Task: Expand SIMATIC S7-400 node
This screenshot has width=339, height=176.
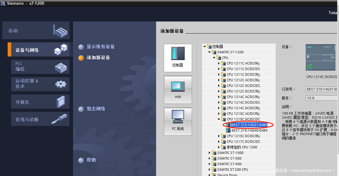Action: pos(209,164)
